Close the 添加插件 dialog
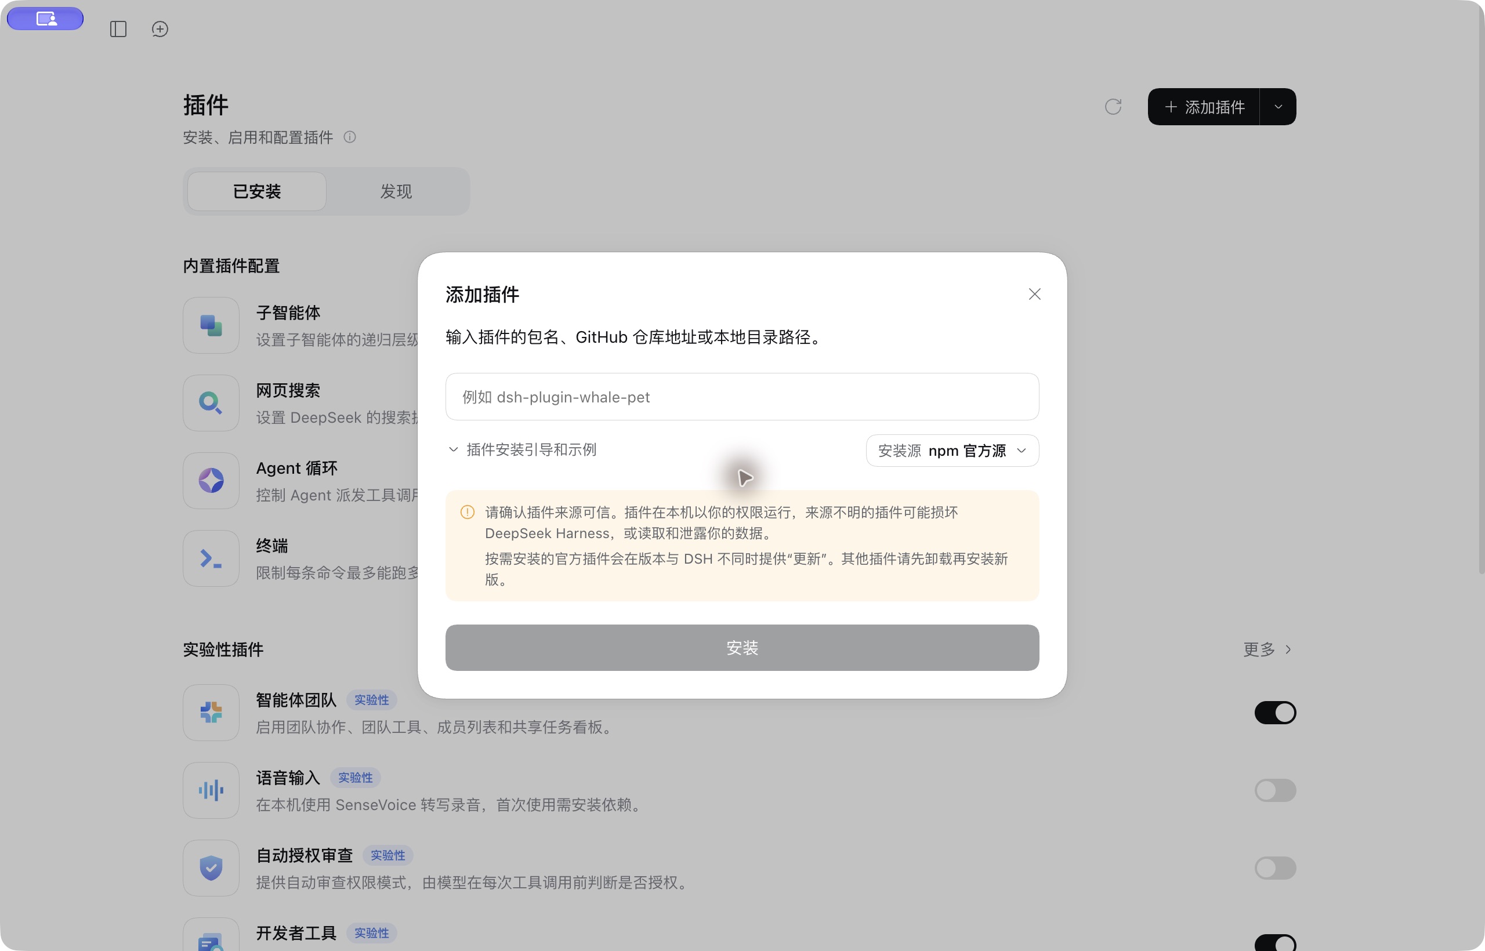 point(1035,294)
